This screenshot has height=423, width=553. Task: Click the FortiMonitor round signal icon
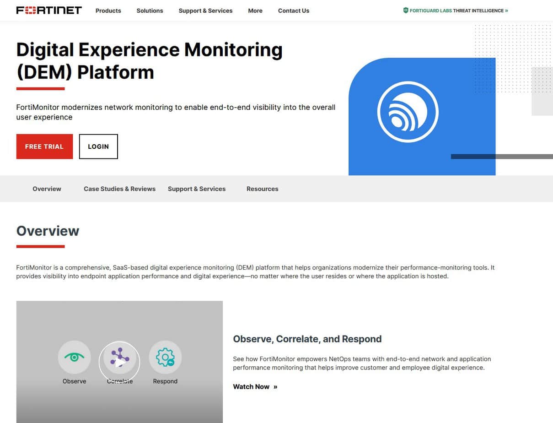point(408,112)
